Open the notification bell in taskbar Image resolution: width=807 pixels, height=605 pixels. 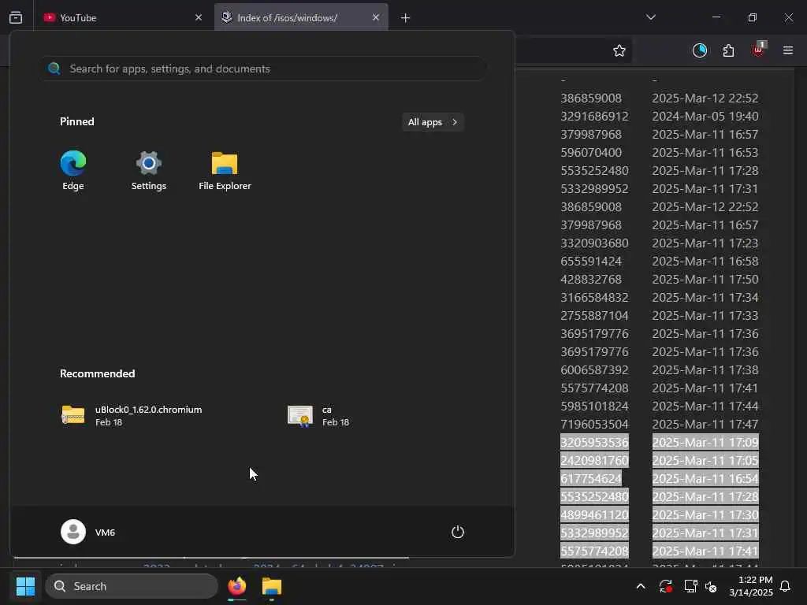click(x=786, y=586)
